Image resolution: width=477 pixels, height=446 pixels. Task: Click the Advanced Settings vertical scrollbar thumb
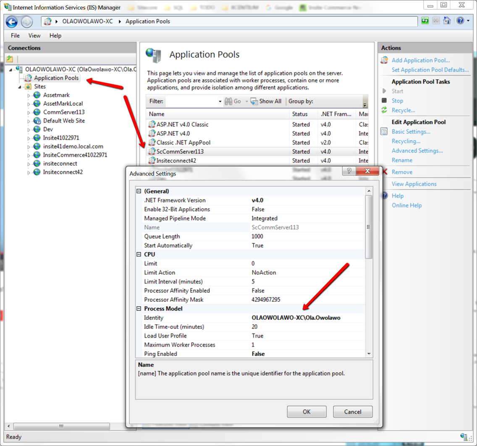point(369,227)
